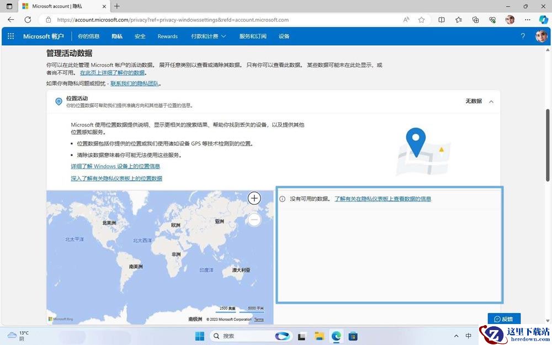Click the page vertical scrollbar
Viewport: 552px width, 345px height.
[x=548, y=145]
